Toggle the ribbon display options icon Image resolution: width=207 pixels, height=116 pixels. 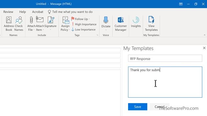181,4
